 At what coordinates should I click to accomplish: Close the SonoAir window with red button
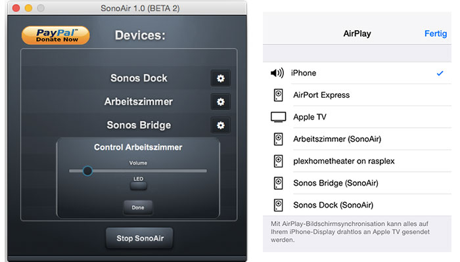[x=16, y=8]
